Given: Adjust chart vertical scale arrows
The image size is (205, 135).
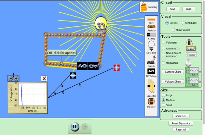Looking at the screenshot, I should (x=13, y=75).
